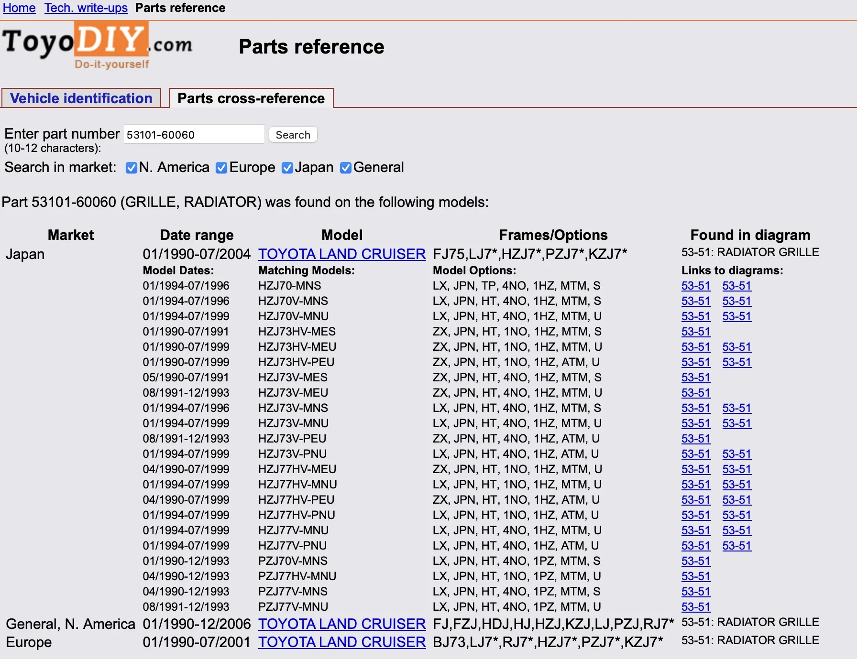Open first 53-51 diagram for HZJ70V-MNS

[696, 301]
